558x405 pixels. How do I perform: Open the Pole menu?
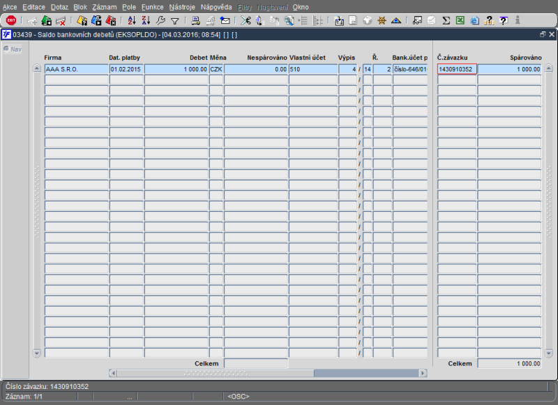tap(129, 7)
